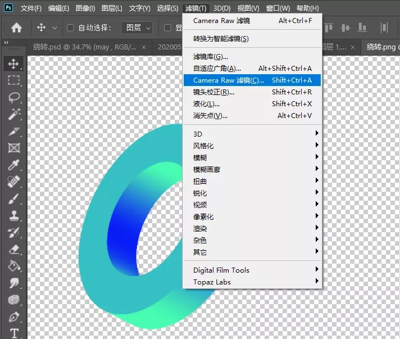
Task: Select the Eyedropper tool
Action: coord(13,165)
